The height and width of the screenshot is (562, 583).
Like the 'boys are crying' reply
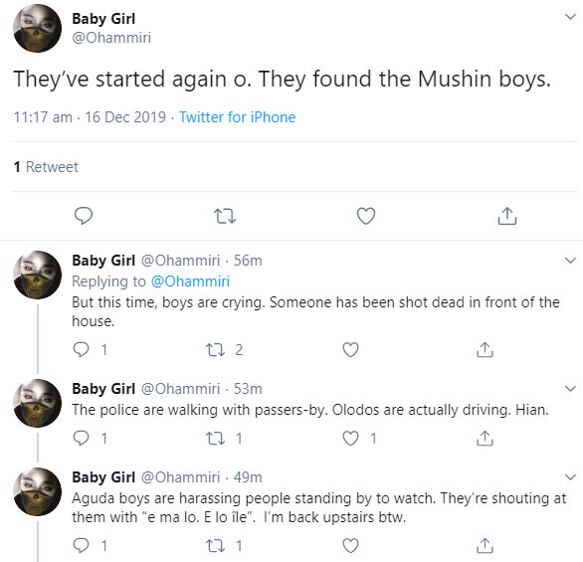click(x=350, y=350)
